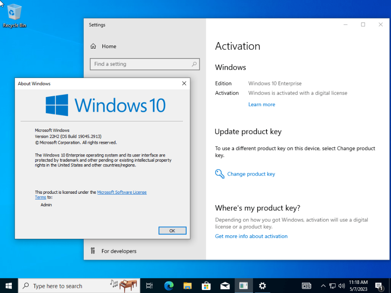The image size is (391, 293).
Task: Close the Settings window
Action: (x=381, y=24)
